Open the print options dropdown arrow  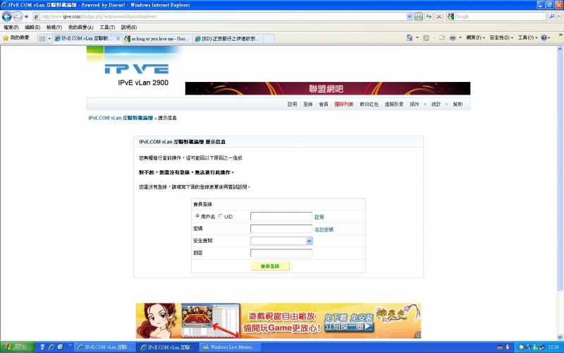click(460, 38)
